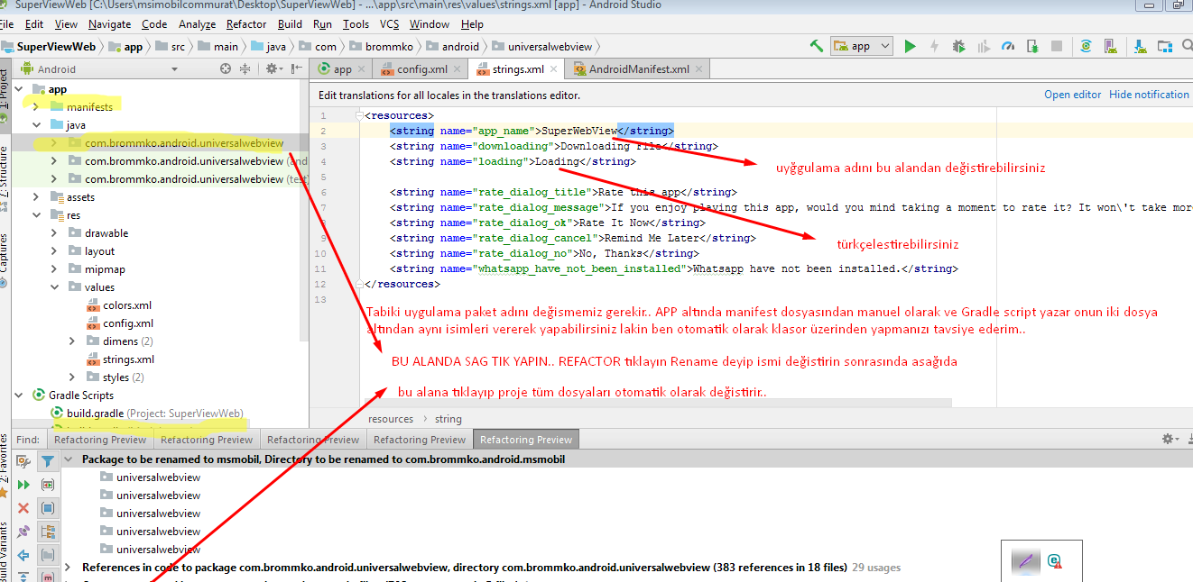This screenshot has width=1193, height=582.
Task: Collapse the java folder
Action: click(37, 125)
